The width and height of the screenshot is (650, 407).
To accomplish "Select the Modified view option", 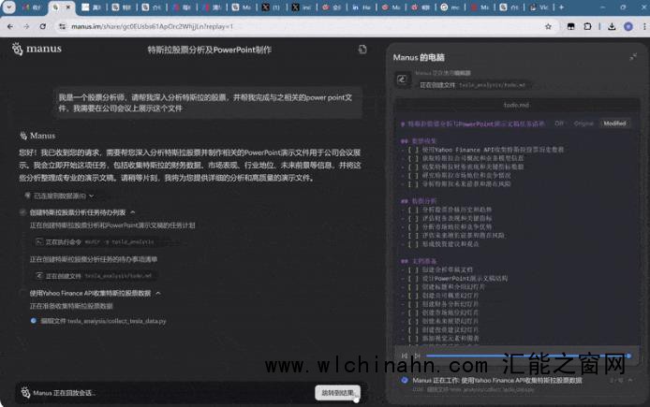I will pyautogui.click(x=614, y=123).
